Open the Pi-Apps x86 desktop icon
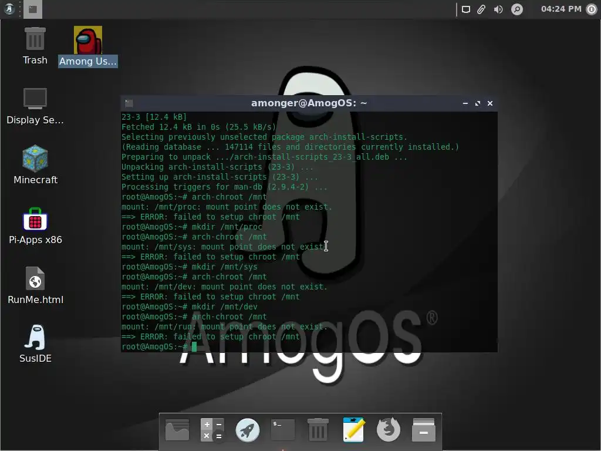601x451 pixels. pos(35,225)
